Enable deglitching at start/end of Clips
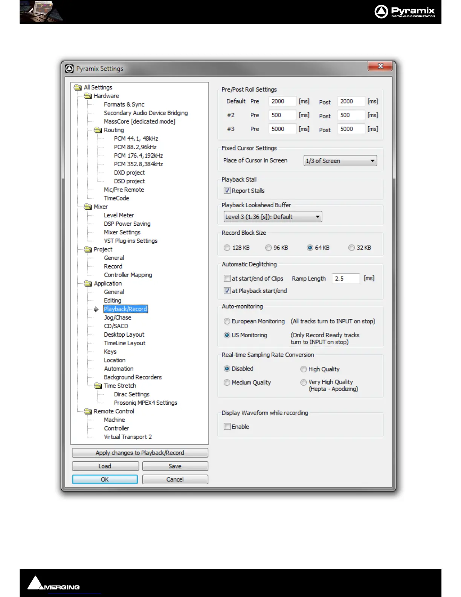This screenshot has width=461, height=597. [x=227, y=279]
